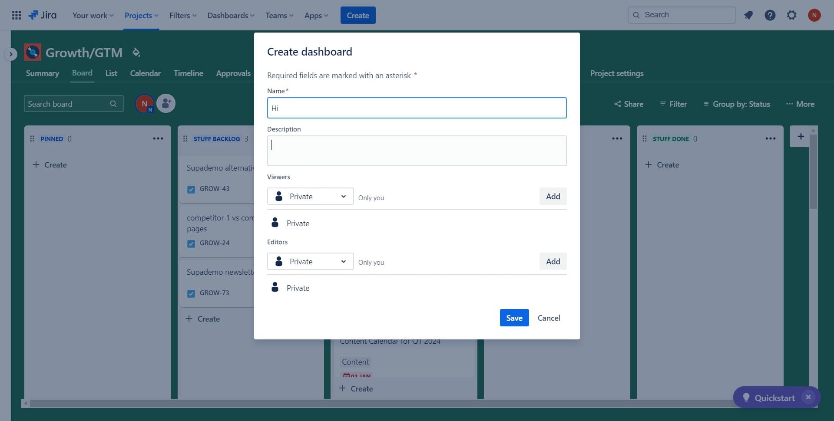The height and width of the screenshot is (421, 834).
Task: Save the new dashboard
Action: [x=514, y=318]
